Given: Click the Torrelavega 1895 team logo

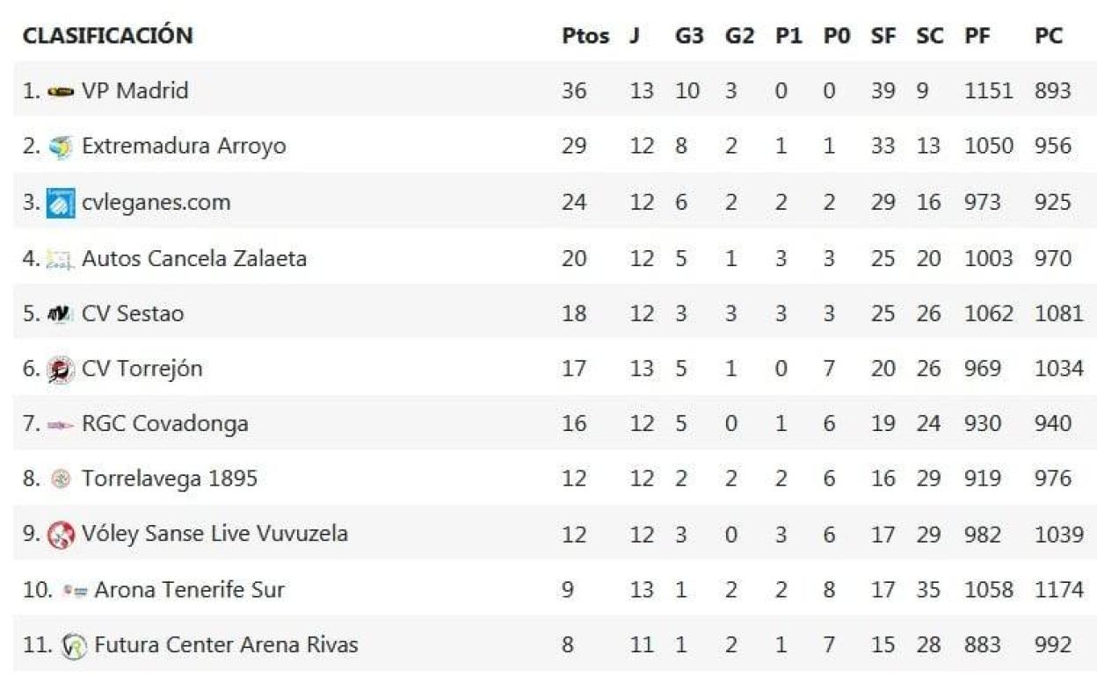Looking at the screenshot, I should (x=61, y=479).
